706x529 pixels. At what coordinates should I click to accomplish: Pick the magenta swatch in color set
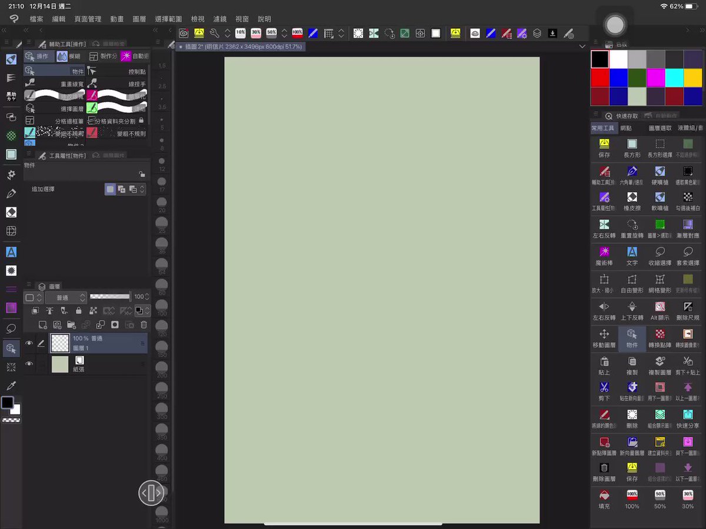click(655, 78)
